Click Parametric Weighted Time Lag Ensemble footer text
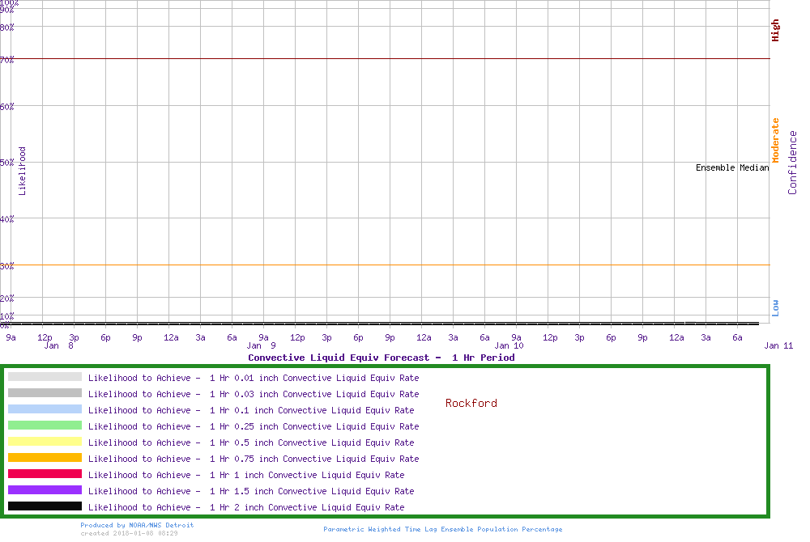Viewport: 810px width, 542px height. (x=442, y=529)
